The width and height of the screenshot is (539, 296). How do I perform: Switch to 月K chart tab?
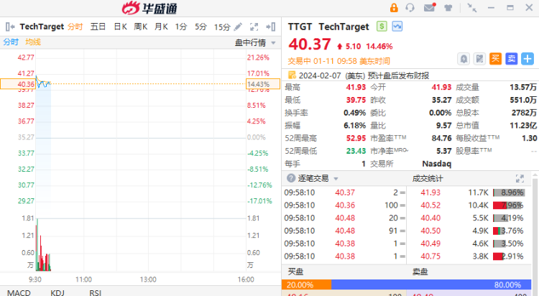pos(161,27)
